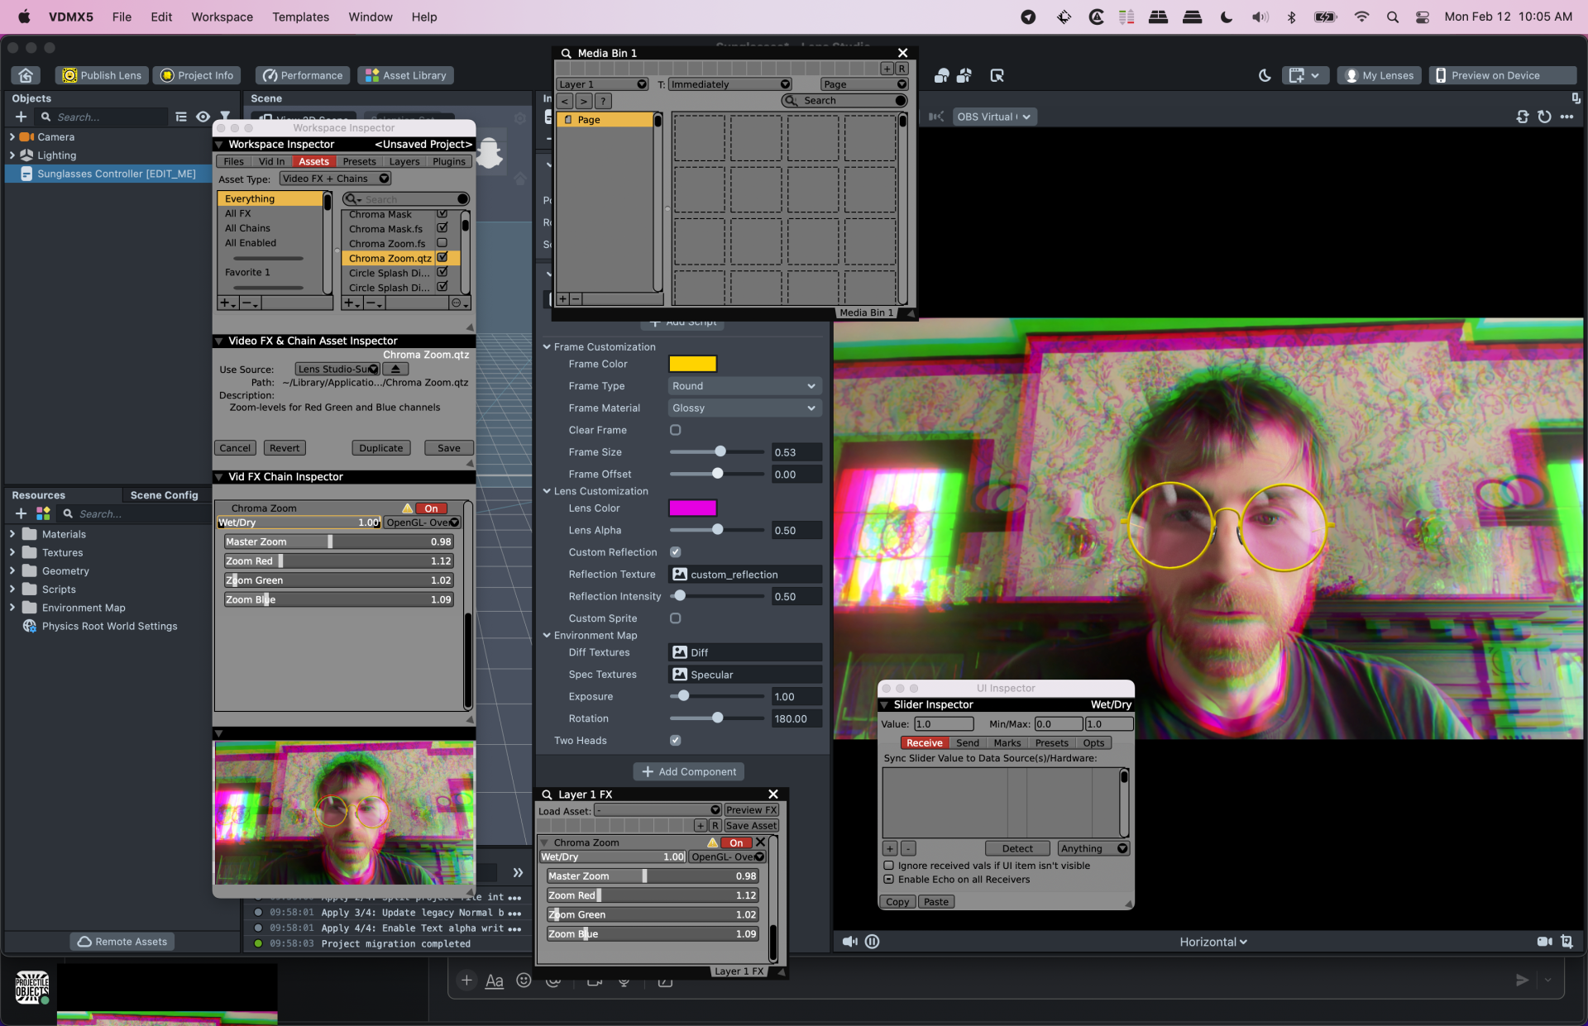Toggle visibility eye icon in Objects panel
The image size is (1588, 1026).
point(203,117)
